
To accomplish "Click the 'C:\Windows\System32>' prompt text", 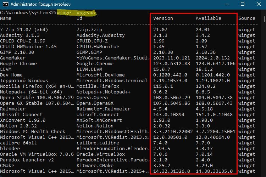I will (28, 13).
